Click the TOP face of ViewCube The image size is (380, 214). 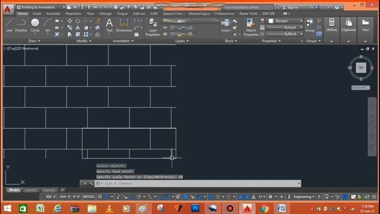(x=361, y=68)
